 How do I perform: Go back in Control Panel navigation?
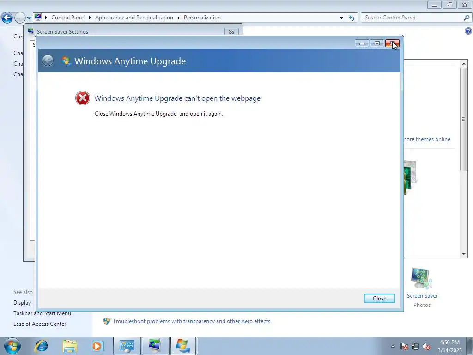(7, 18)
